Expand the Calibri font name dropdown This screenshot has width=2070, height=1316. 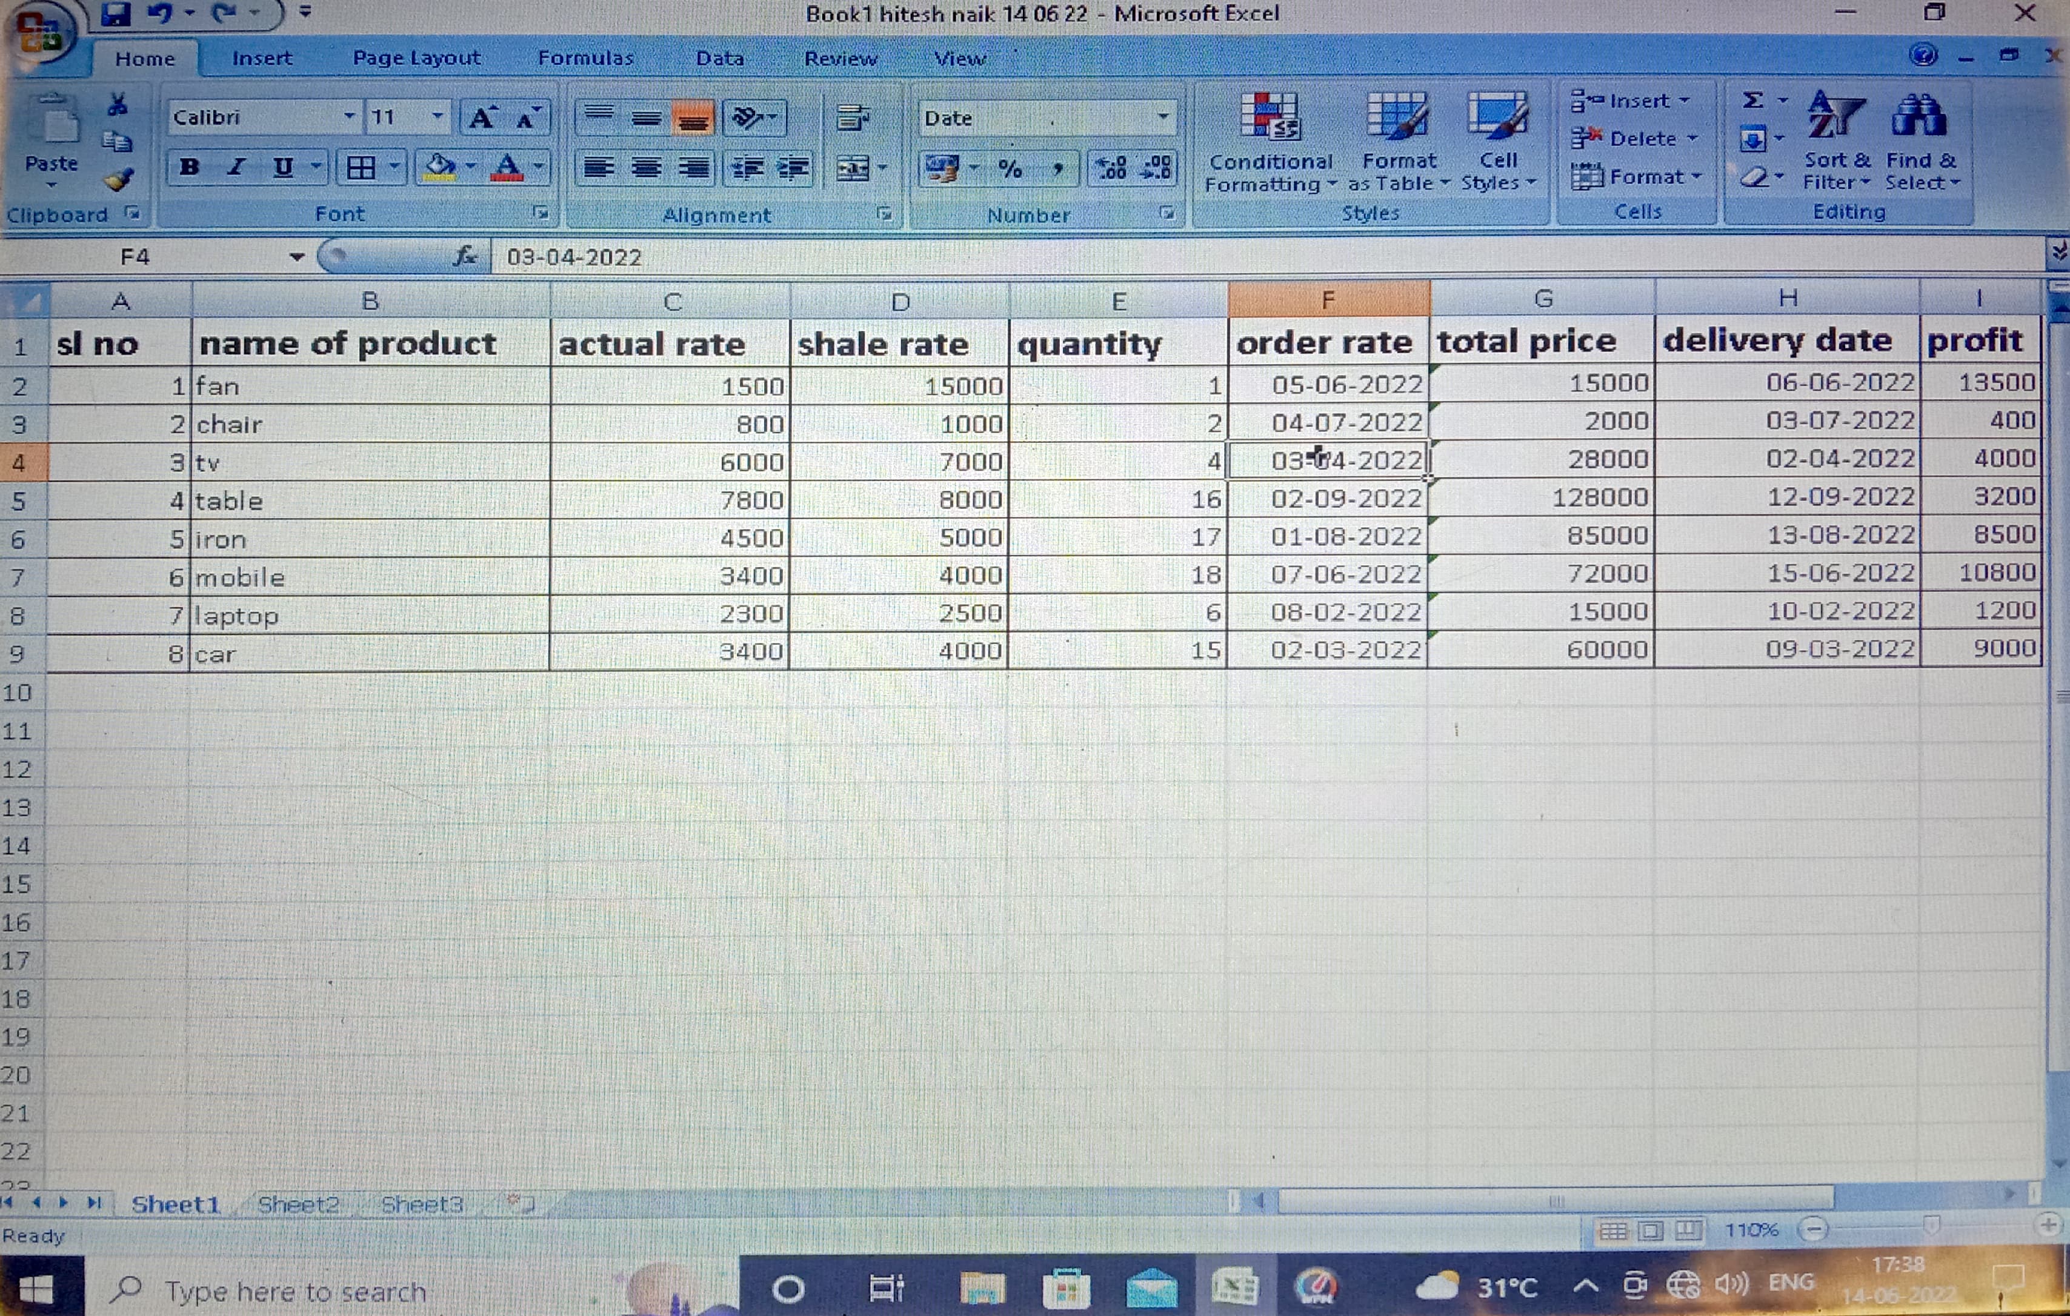tap(349, 116)
